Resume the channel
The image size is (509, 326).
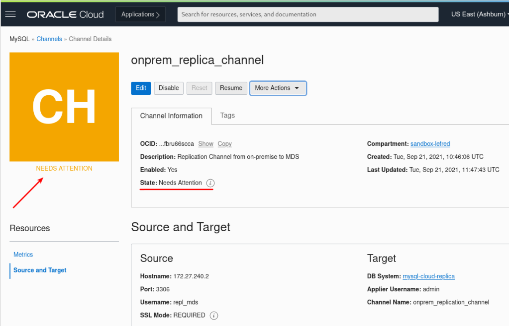tap(231, 88)
